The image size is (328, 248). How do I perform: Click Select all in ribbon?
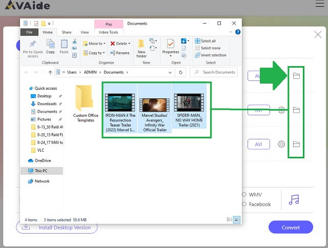coord(205,41)
